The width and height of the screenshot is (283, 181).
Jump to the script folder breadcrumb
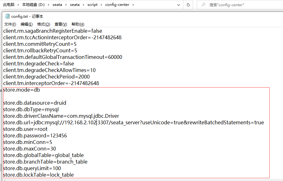coord(92,5)
